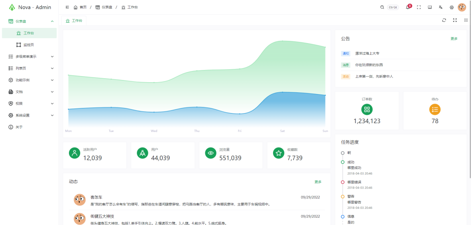Click the search magnifier icon
This screenshot has width=471, height=225.
(382, 7)
